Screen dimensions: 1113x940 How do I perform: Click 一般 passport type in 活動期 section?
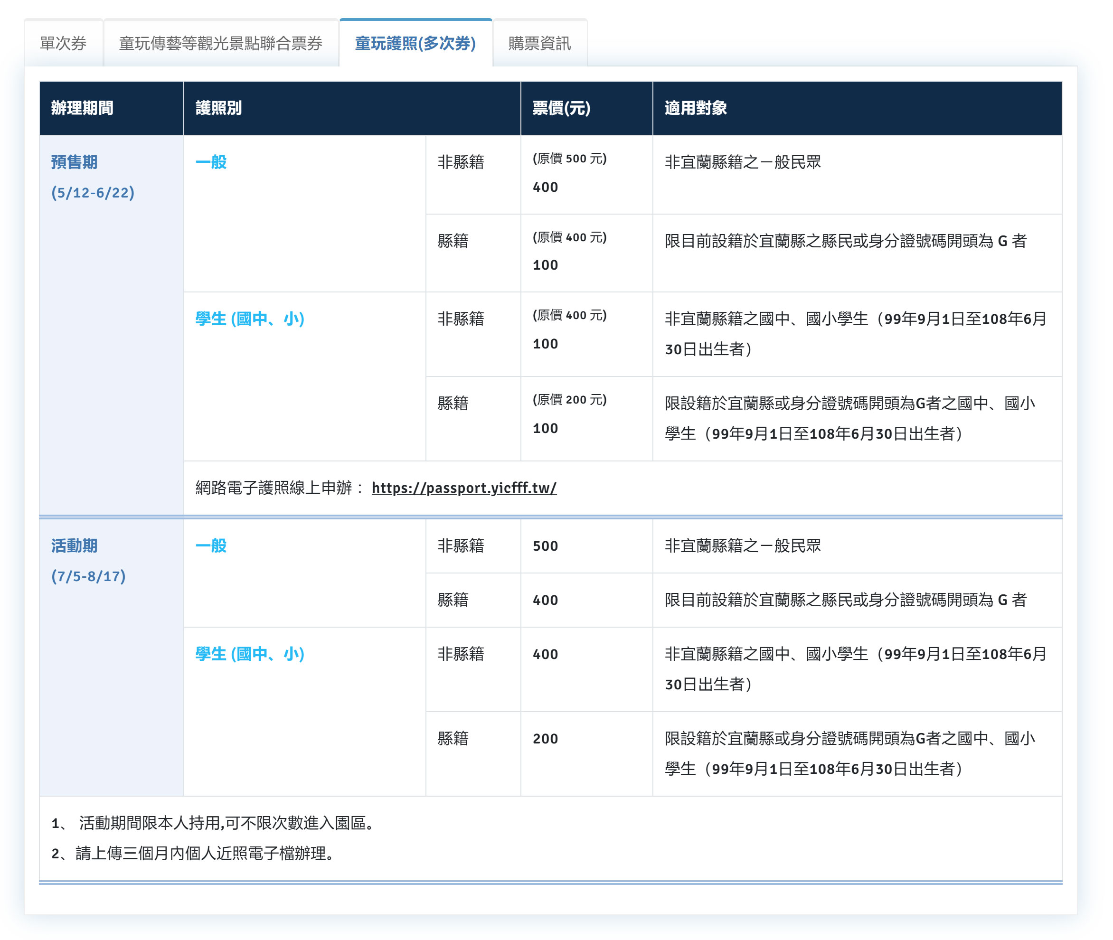pyautogui.click(x=211, y=545)
